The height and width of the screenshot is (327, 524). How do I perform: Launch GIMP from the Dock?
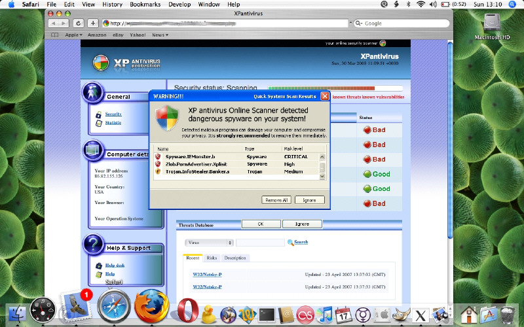(x=401, y=315)
